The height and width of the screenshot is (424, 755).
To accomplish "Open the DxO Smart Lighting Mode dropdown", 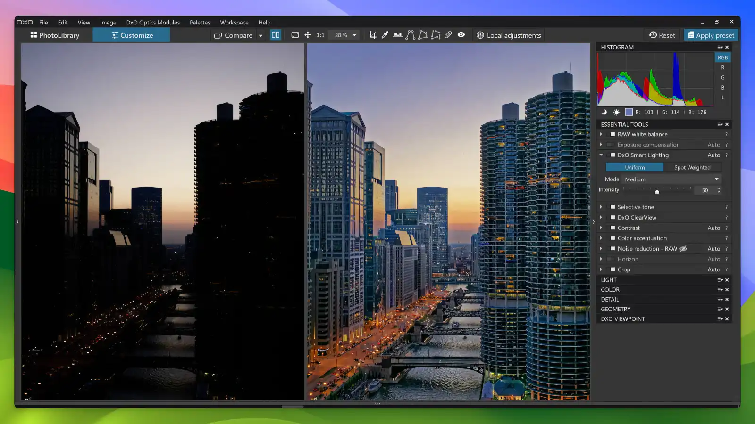I will [672, 179].
